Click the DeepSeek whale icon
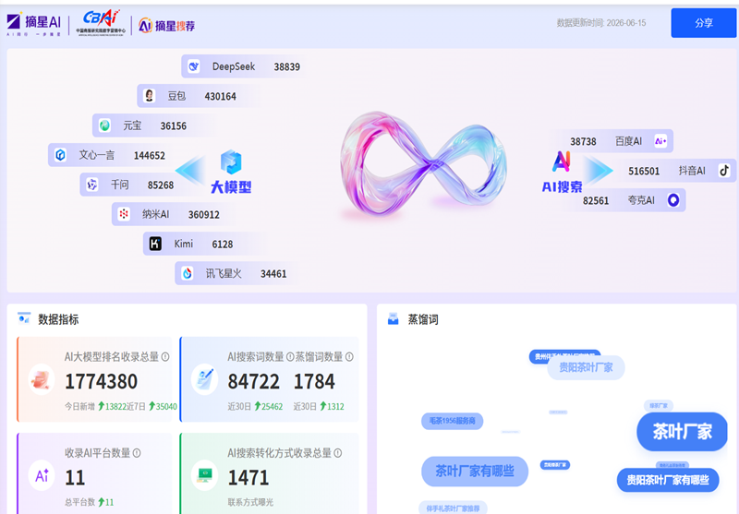Viewport: 739px width, 514px height. [x=193, y=66]
